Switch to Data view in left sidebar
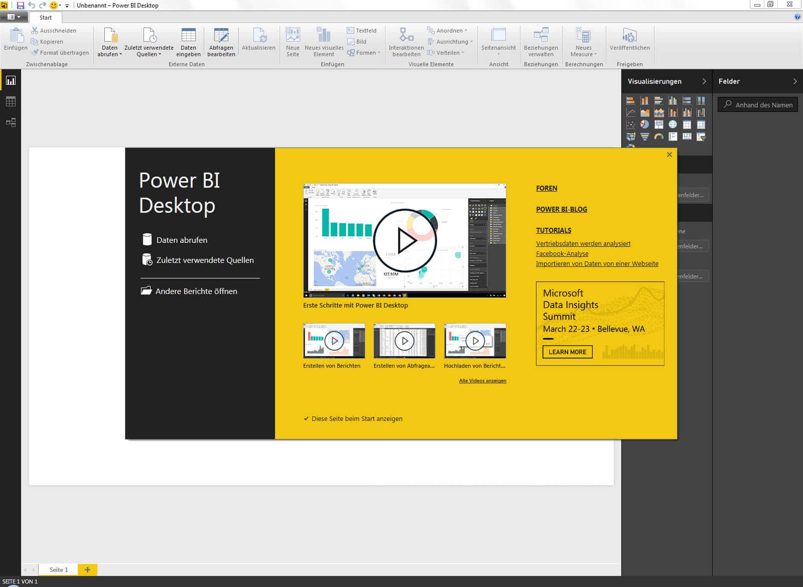Image resolution: width=803 pixels, height=587 pixels. (11, 102)
